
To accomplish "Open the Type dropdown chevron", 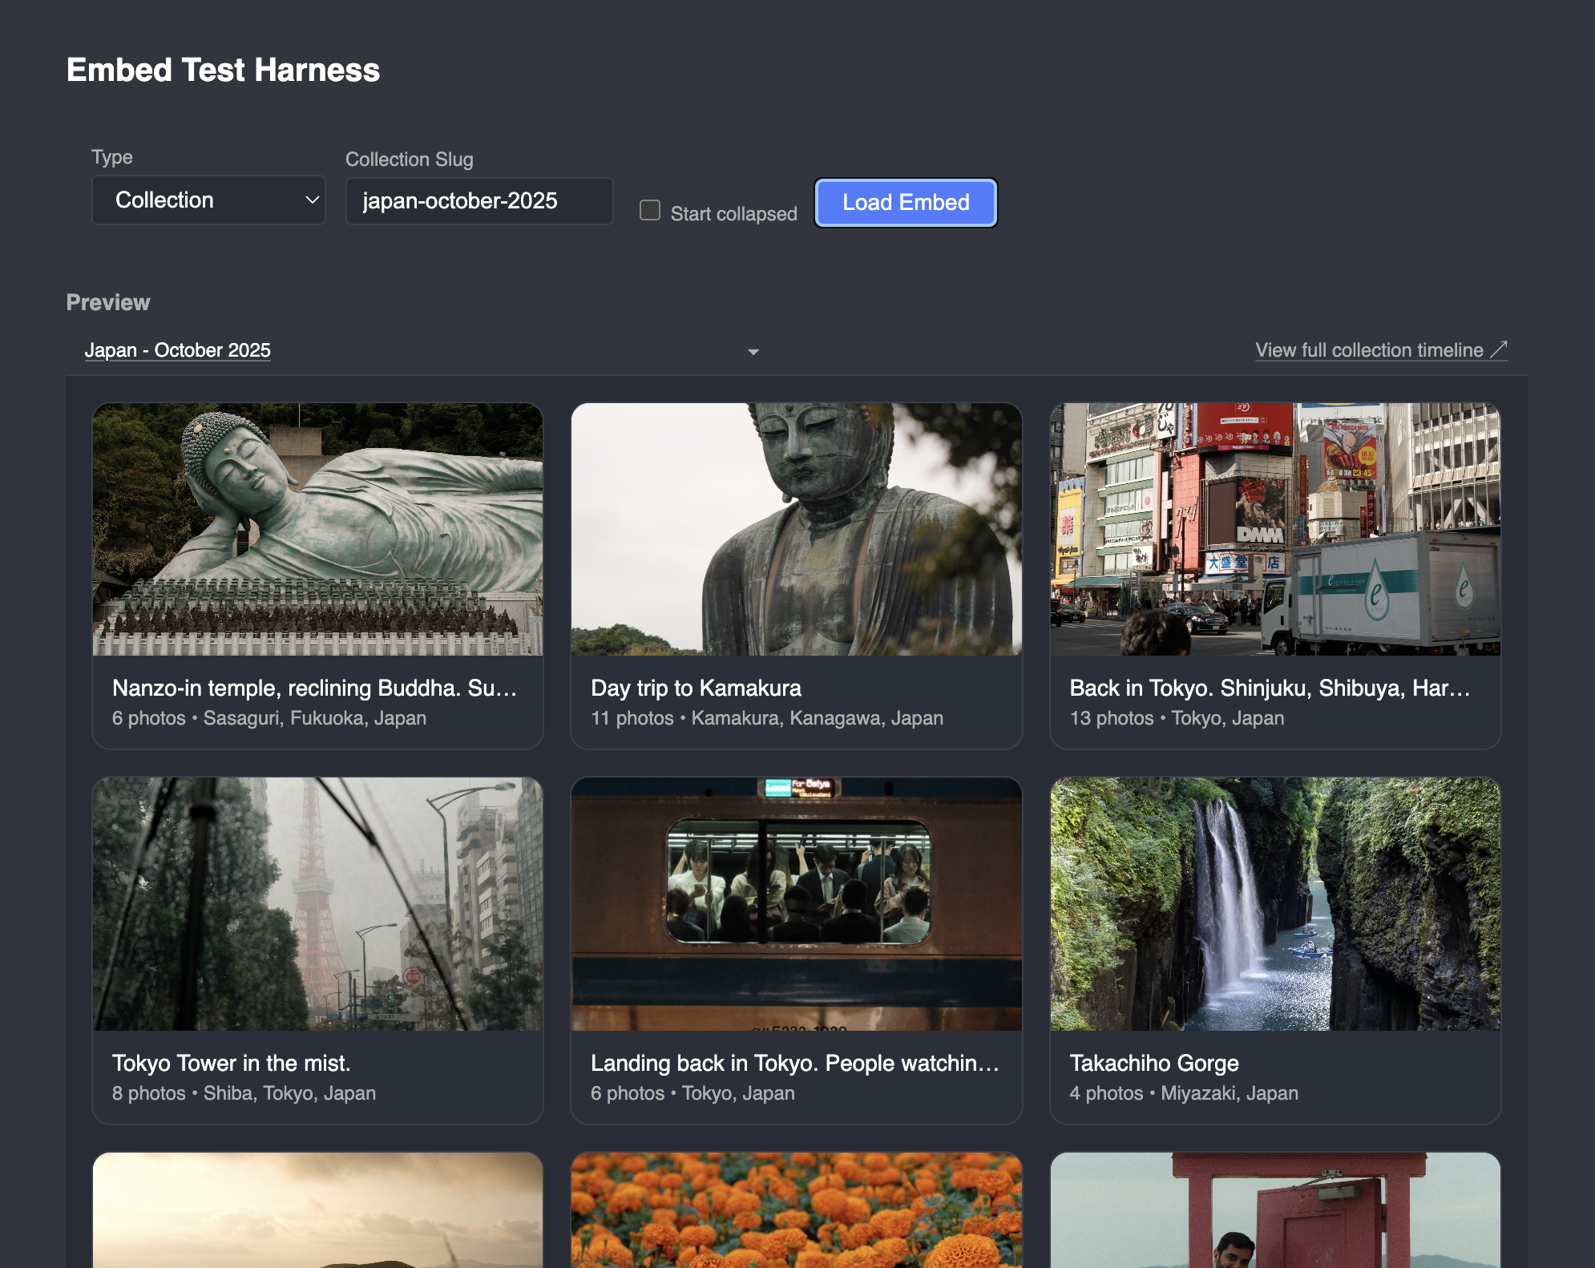I will 312,200.
